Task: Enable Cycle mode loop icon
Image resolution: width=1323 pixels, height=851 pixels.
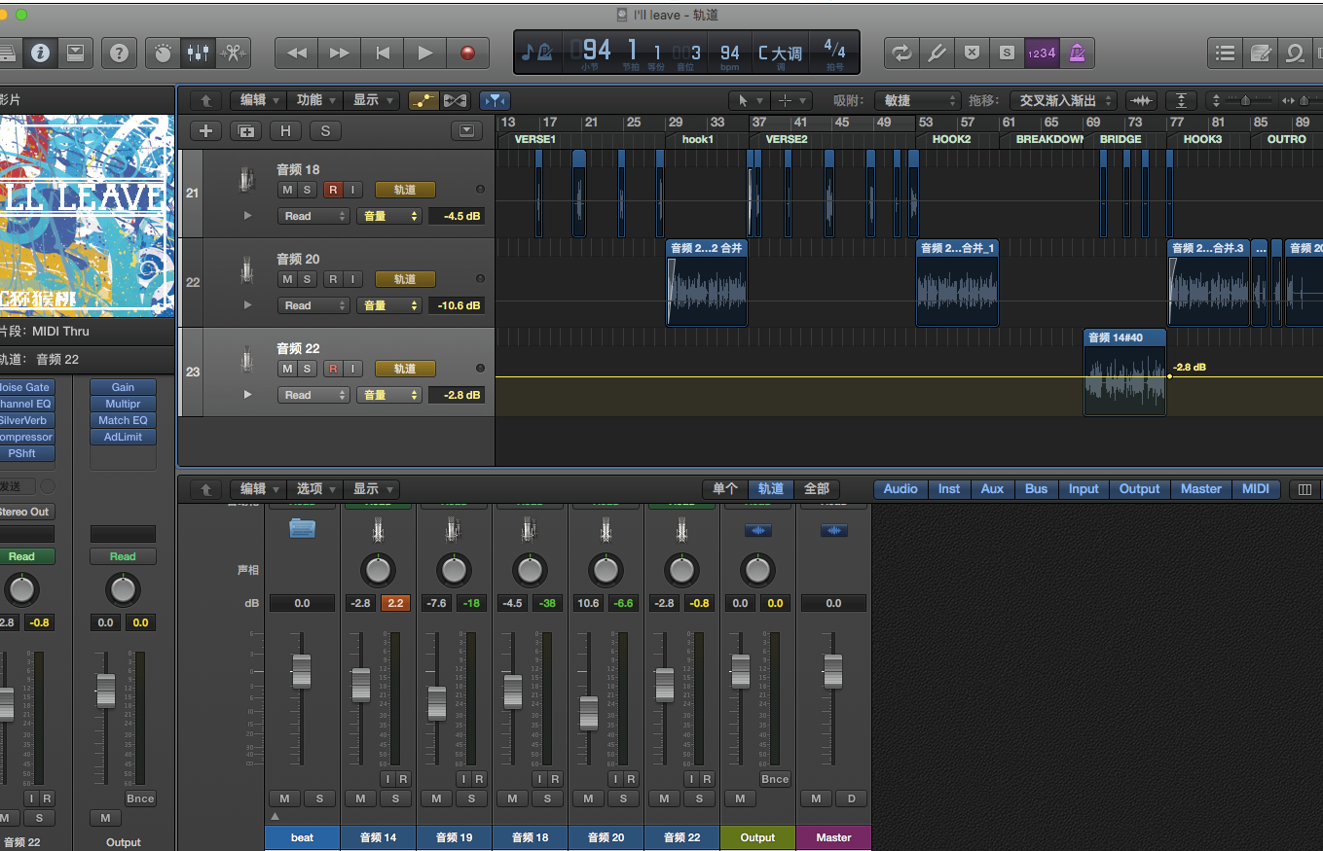Action: (902, 53)
